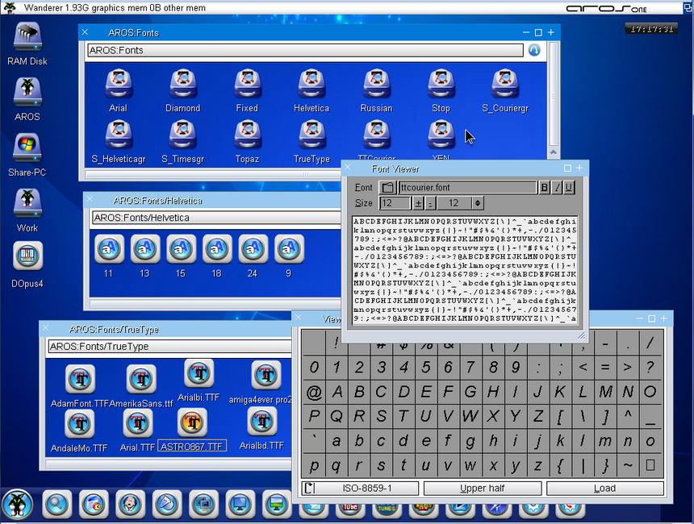The height and width of the screenshot is (524, 694).
Task: Click the AROS:Fonts window vertical scrollbar
Action: 553,97
